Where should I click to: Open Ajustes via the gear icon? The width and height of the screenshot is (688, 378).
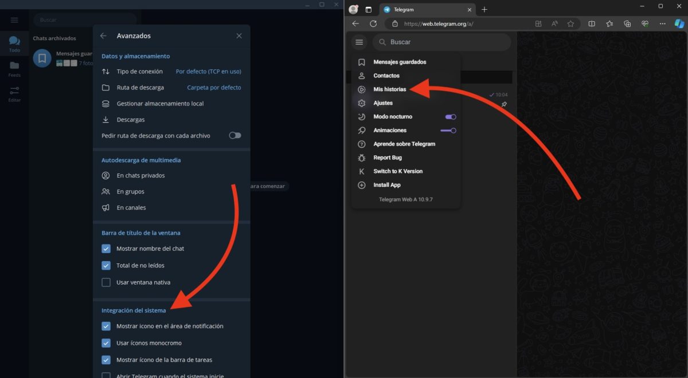(x=361, y=103)
